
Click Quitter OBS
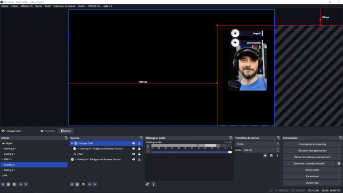(312, 183)
